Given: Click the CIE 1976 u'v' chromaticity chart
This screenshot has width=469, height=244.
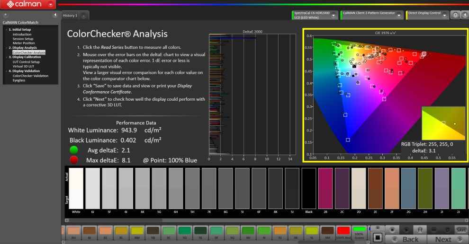Looking at the screenshot, I should (x=385, y=96).
